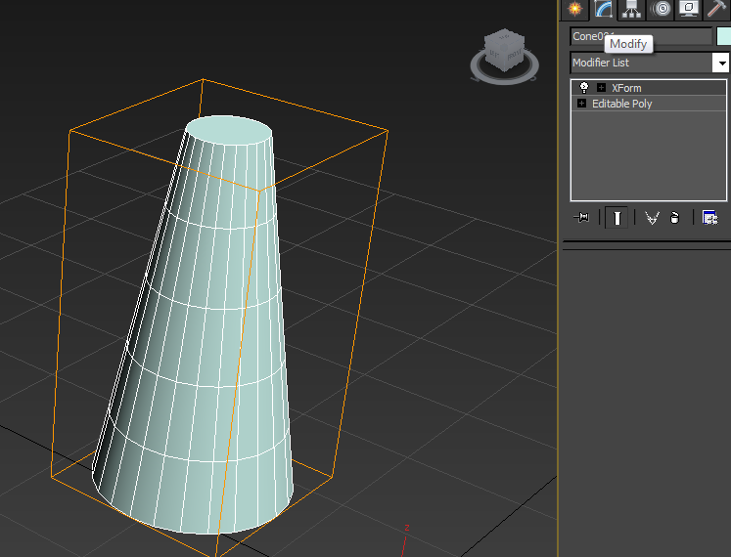This screenshot has height=557, width=731.
Task: Toggle XForm modifier lightbulb visibility
Action: coord(584,88)
